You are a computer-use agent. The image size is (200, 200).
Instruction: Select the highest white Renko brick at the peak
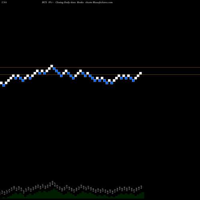(x=52, y=66)
